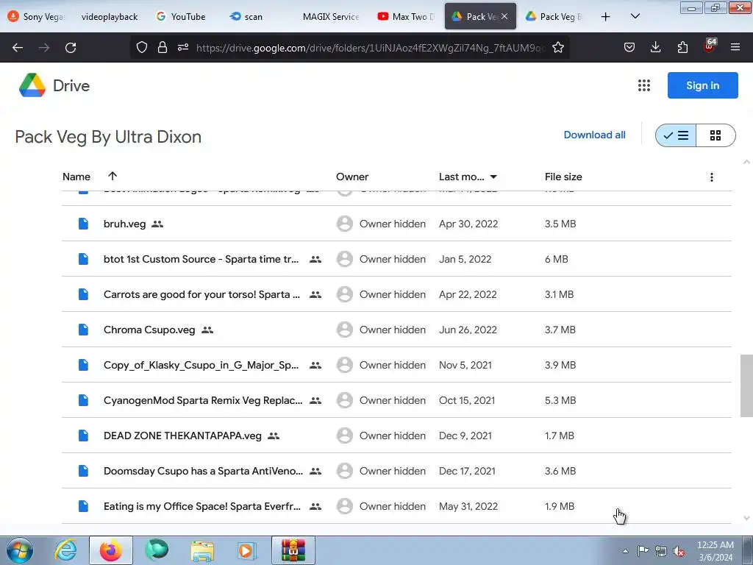Open the list all tabs chevron
Screen dimensions: 753x565
pos(635,16)
